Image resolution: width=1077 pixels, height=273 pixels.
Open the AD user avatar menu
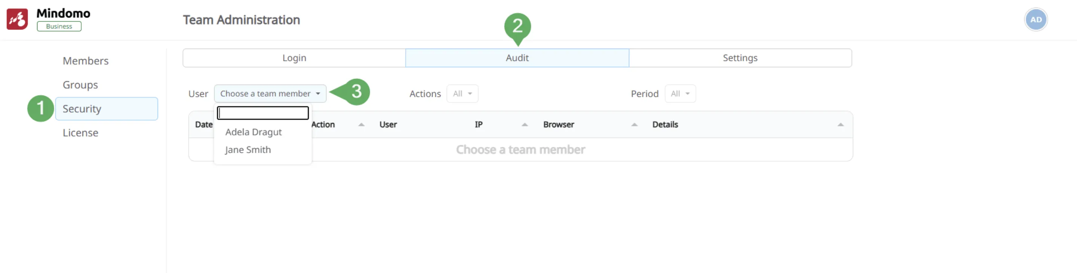point(1035,19)
